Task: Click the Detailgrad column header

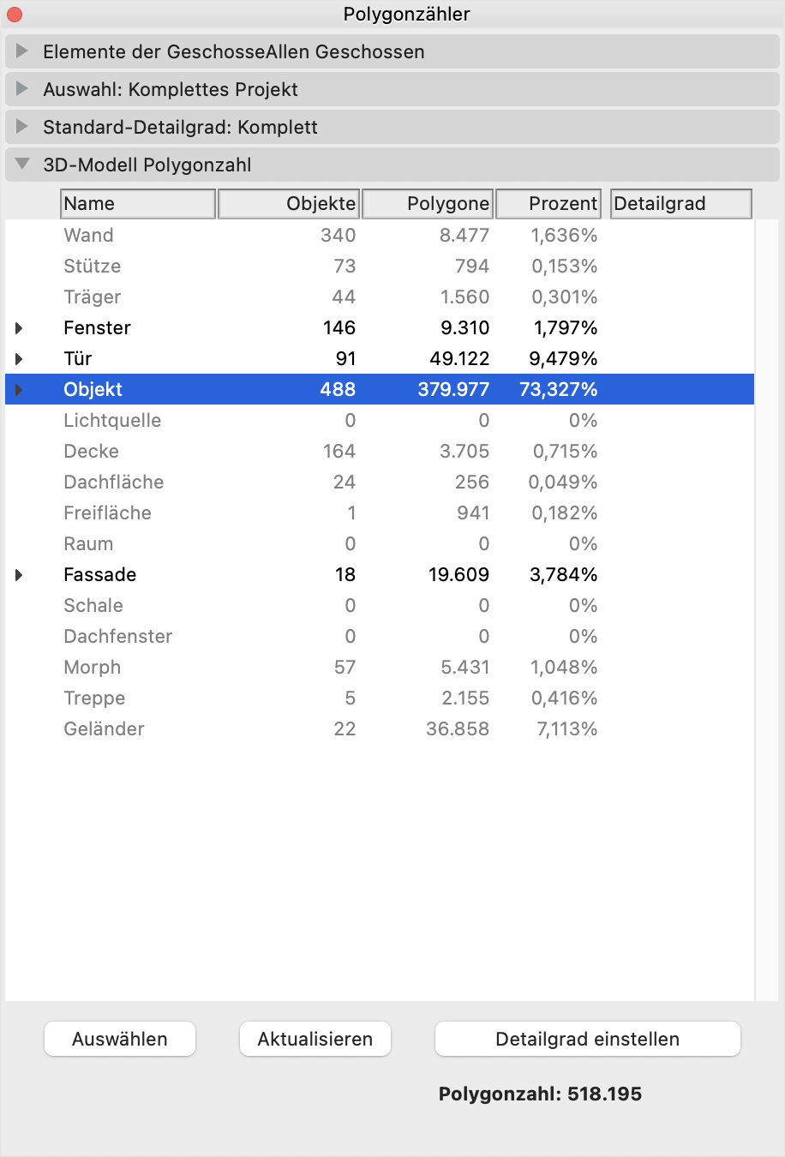Action: click(680, 204)
